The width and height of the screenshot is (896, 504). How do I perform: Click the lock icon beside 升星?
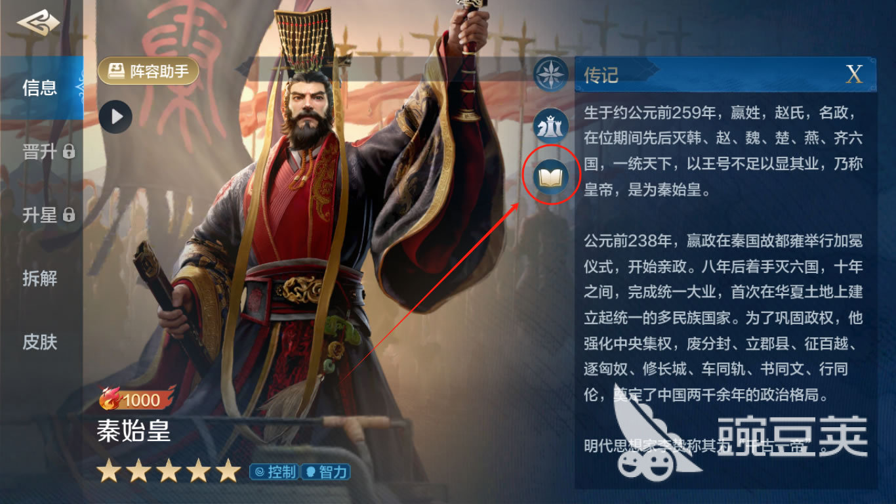[x=69, y=215]
